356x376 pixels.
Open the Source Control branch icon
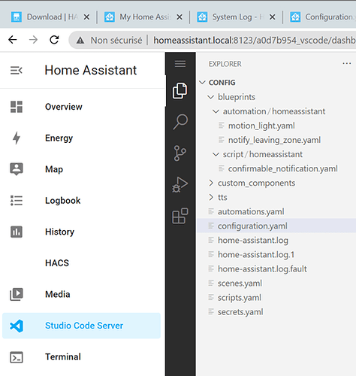[x=180, y=153]
